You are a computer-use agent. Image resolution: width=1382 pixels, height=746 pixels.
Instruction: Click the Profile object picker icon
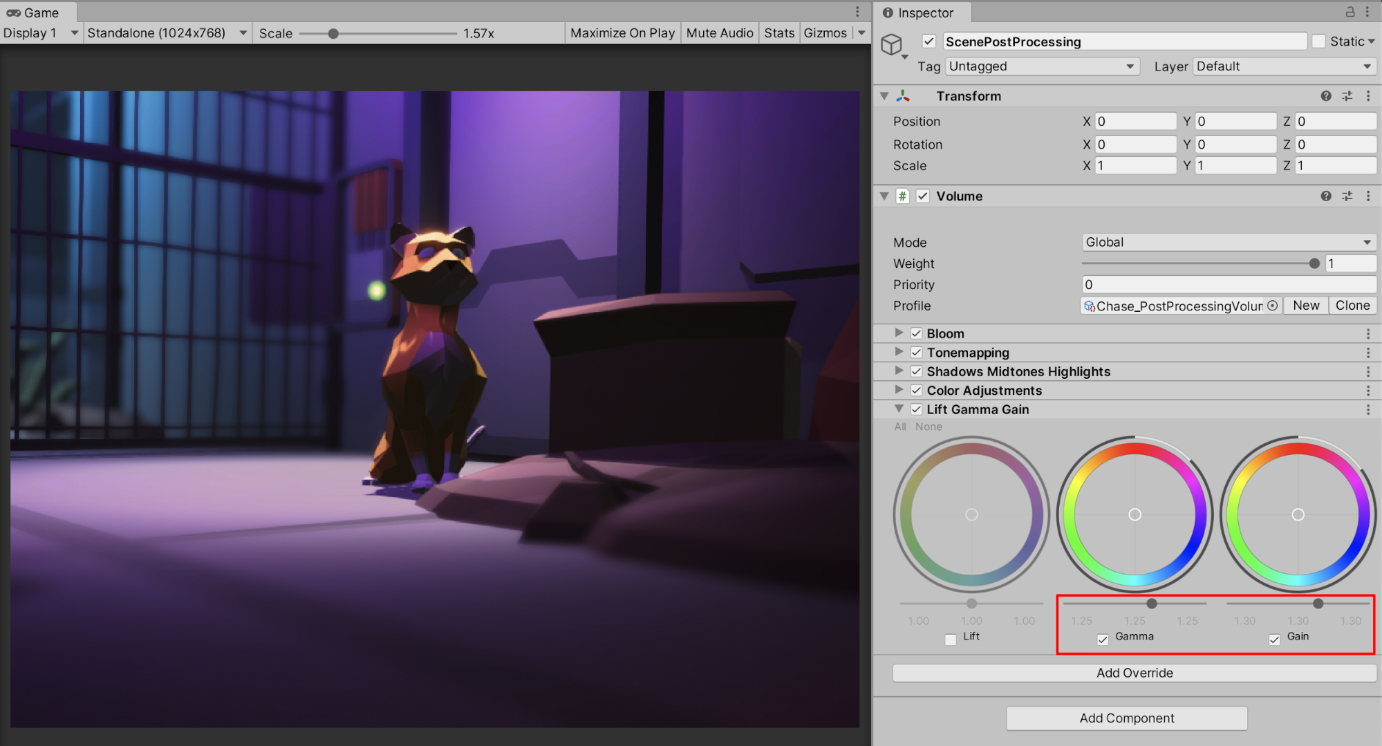click(1273, 306)
